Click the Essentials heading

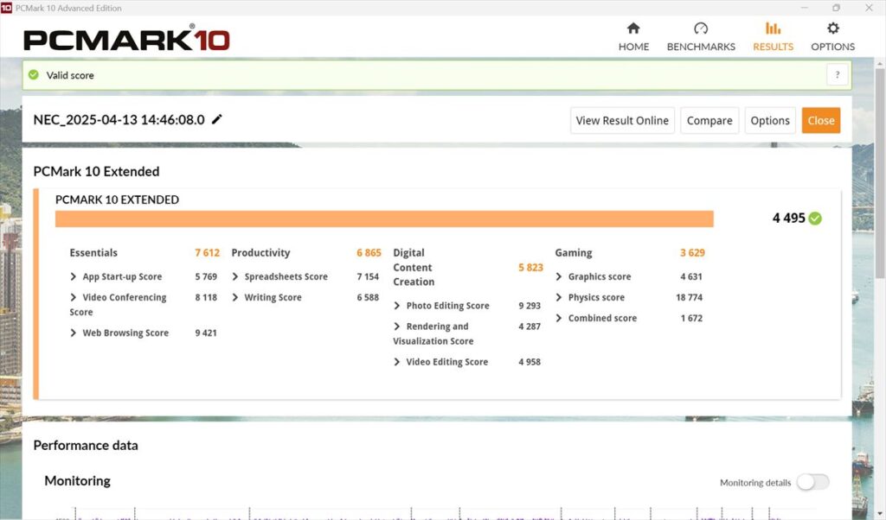coord(93,253)
